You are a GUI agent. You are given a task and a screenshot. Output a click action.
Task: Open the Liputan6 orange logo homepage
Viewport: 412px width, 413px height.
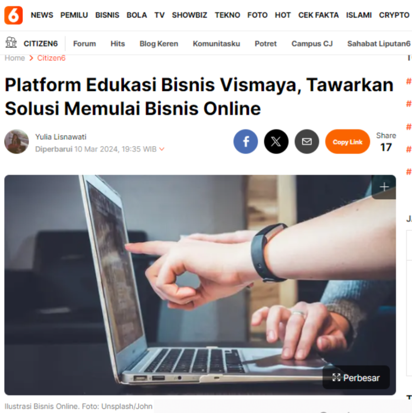(x=13, y=15)
